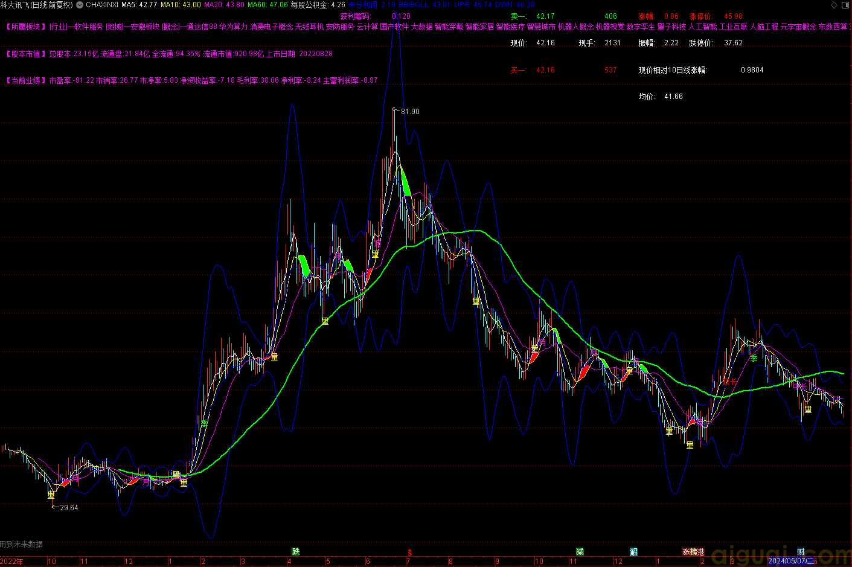Click the 【股本市值】 heading
This screenshot has height=567, width=852.
click(26, 54)
